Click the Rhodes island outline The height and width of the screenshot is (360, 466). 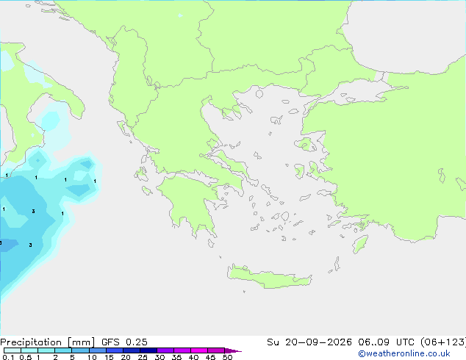point(360,244)
